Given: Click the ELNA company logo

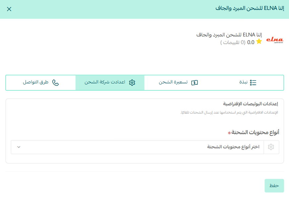Looking at the screenshot, I should tap(275, 40).
